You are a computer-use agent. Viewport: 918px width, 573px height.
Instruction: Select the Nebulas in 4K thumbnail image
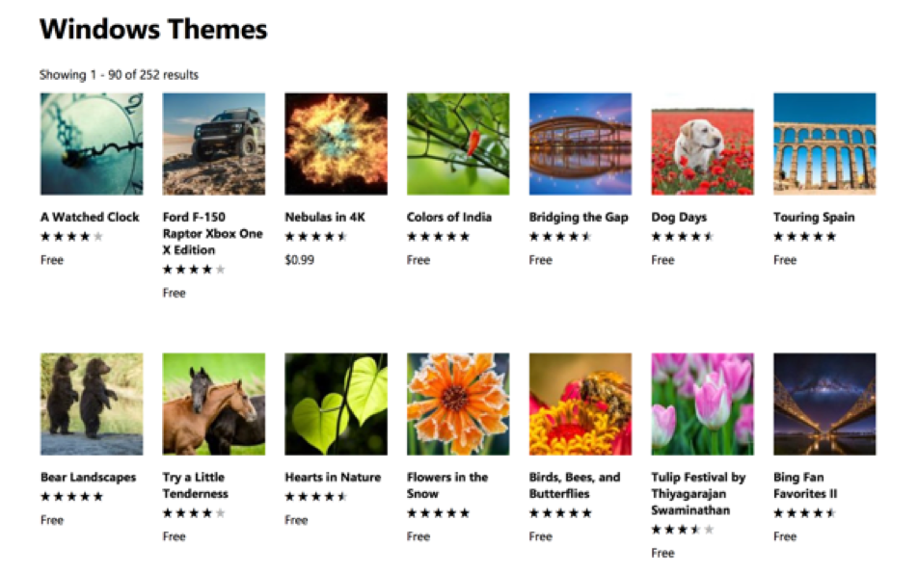coord(336,144)
